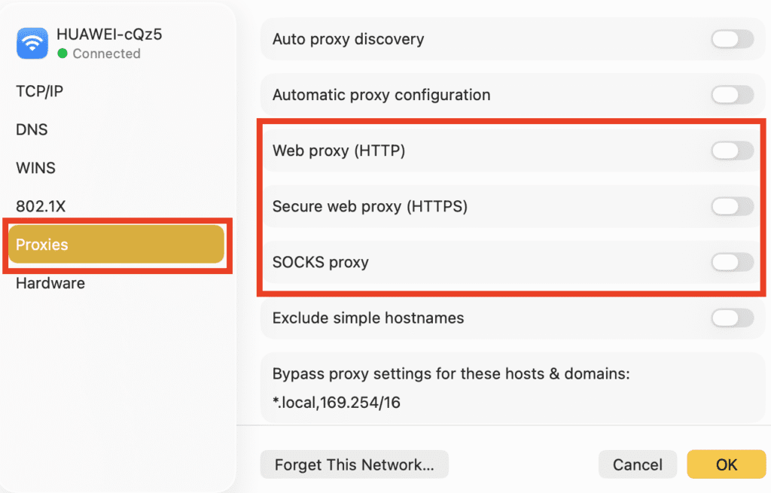Switch on the SOCKS proxy toggle
Screen dimensions: 771x493
click(732, 262)
